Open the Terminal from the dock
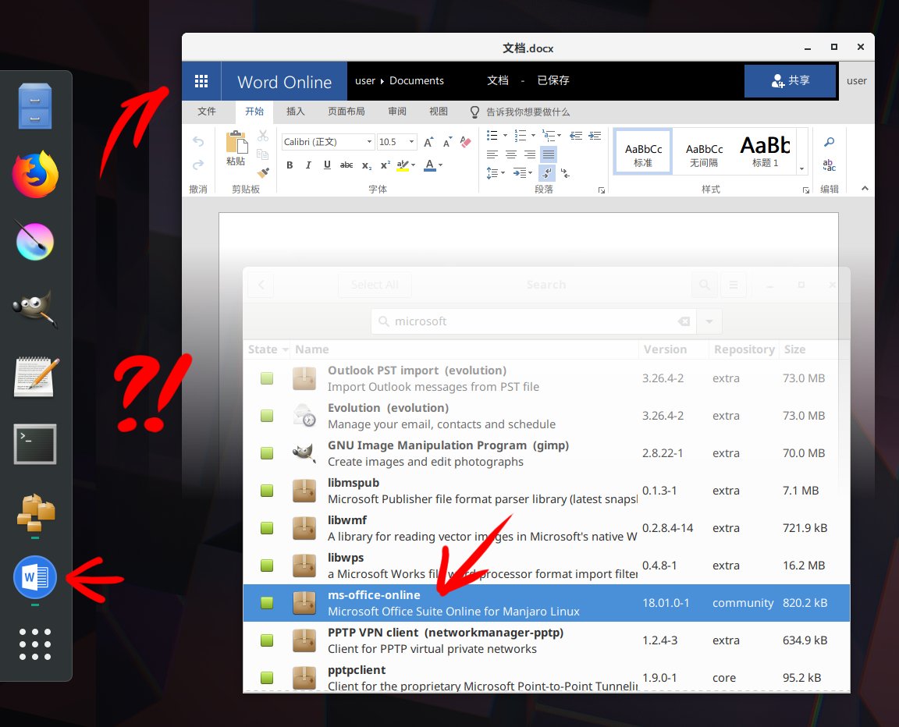The image size is (899, 727). (x=36, y=444)
